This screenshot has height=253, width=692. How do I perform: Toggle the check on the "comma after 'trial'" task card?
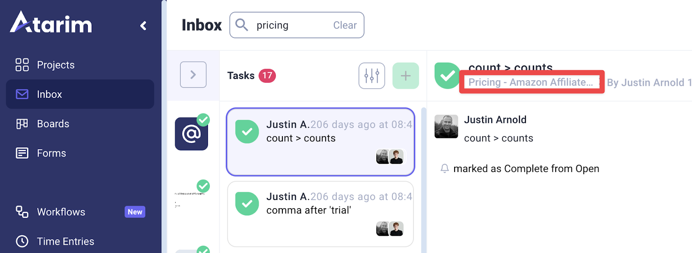(247, 203)
